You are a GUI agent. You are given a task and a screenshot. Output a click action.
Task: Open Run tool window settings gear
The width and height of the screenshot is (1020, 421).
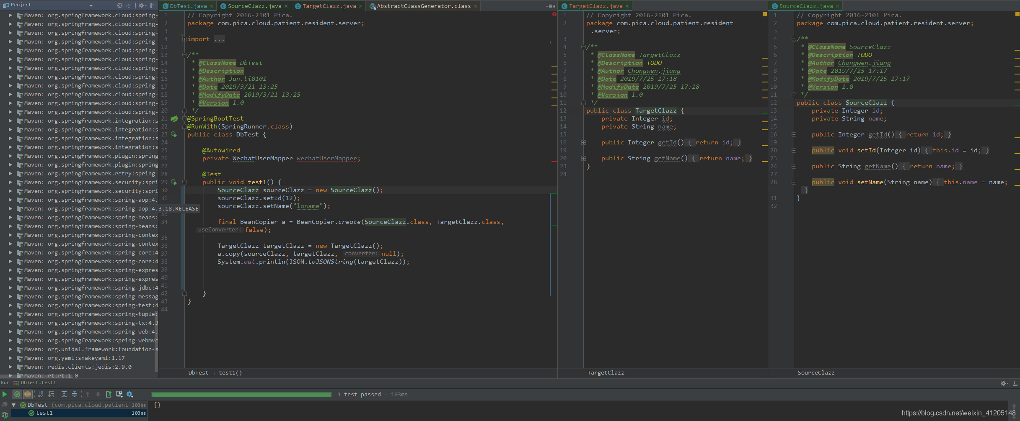click(1004, 383)
